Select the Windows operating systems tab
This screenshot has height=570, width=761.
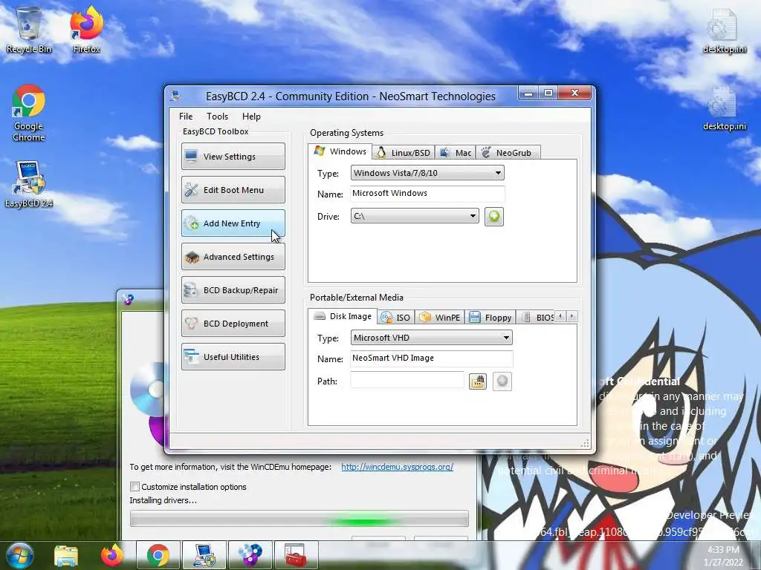[x=340, y=151]
